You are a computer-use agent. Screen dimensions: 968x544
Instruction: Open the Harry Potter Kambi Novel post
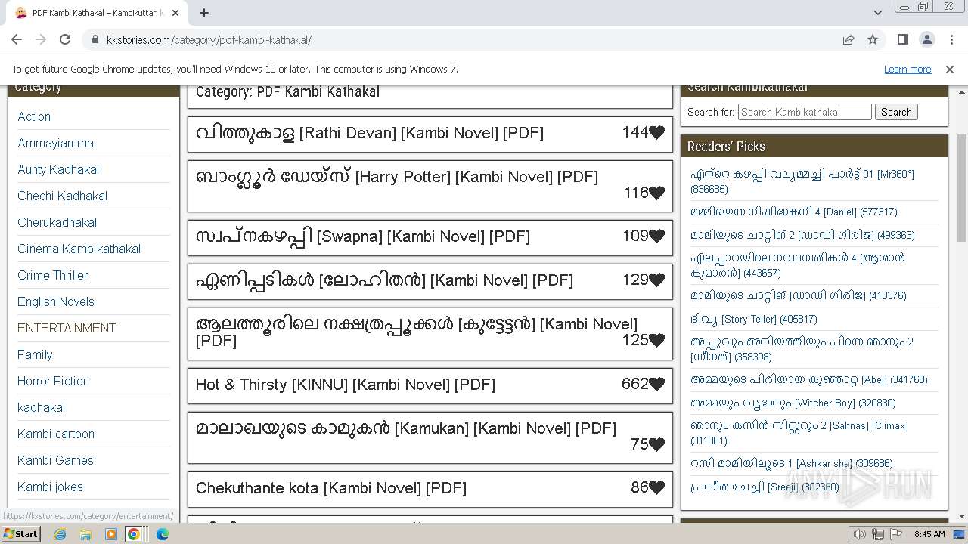[x=397, y=177]
